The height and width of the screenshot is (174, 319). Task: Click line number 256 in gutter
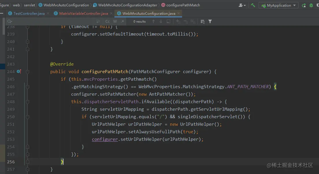pos(11,162)
